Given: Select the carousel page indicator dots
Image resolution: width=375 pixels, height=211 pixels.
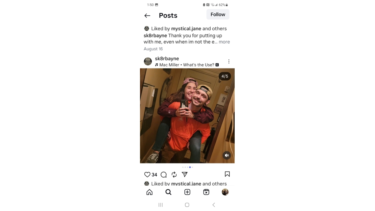Looking at the screenshot, I should [187, 167].
